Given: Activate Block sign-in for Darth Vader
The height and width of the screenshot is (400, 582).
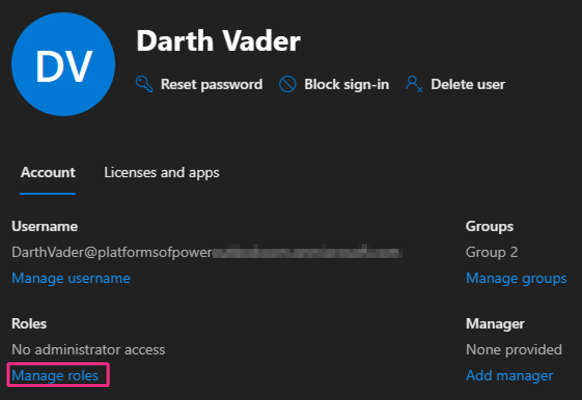Looking at the screenshot, I should (x=346, y=84).
